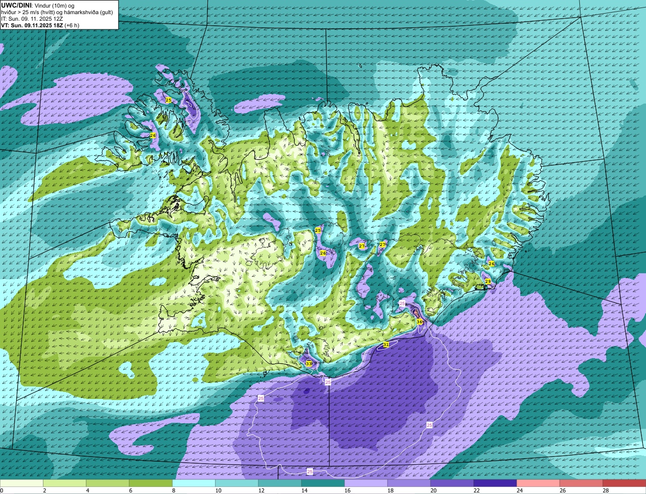
Task: Select the purple 18–20 m/s legend swatch
Action: 409,483
